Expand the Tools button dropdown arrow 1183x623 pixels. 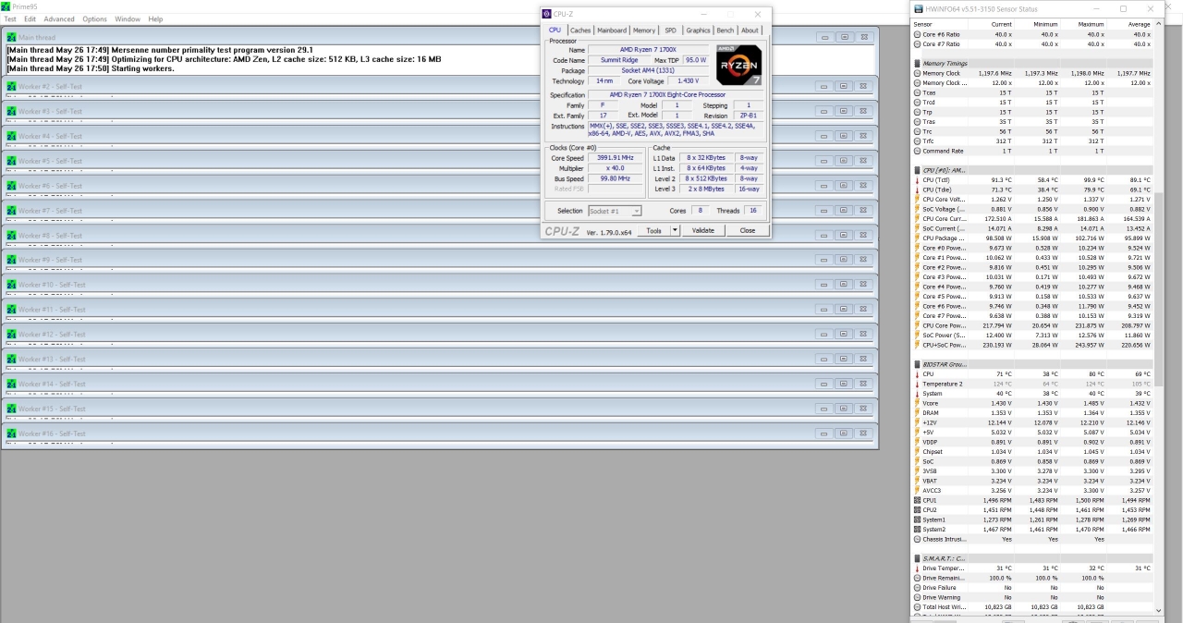(x=675, y=230)
